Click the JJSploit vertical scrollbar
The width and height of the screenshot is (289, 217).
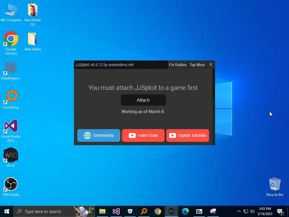pyautogui.click(x=214, y=84)
